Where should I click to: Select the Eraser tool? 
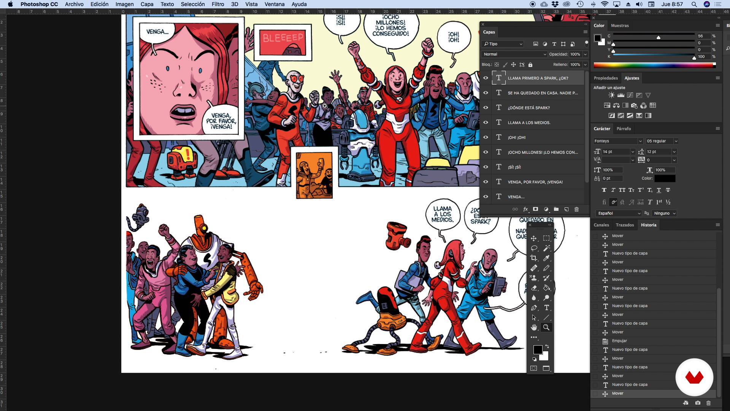[x=534, y=288]
